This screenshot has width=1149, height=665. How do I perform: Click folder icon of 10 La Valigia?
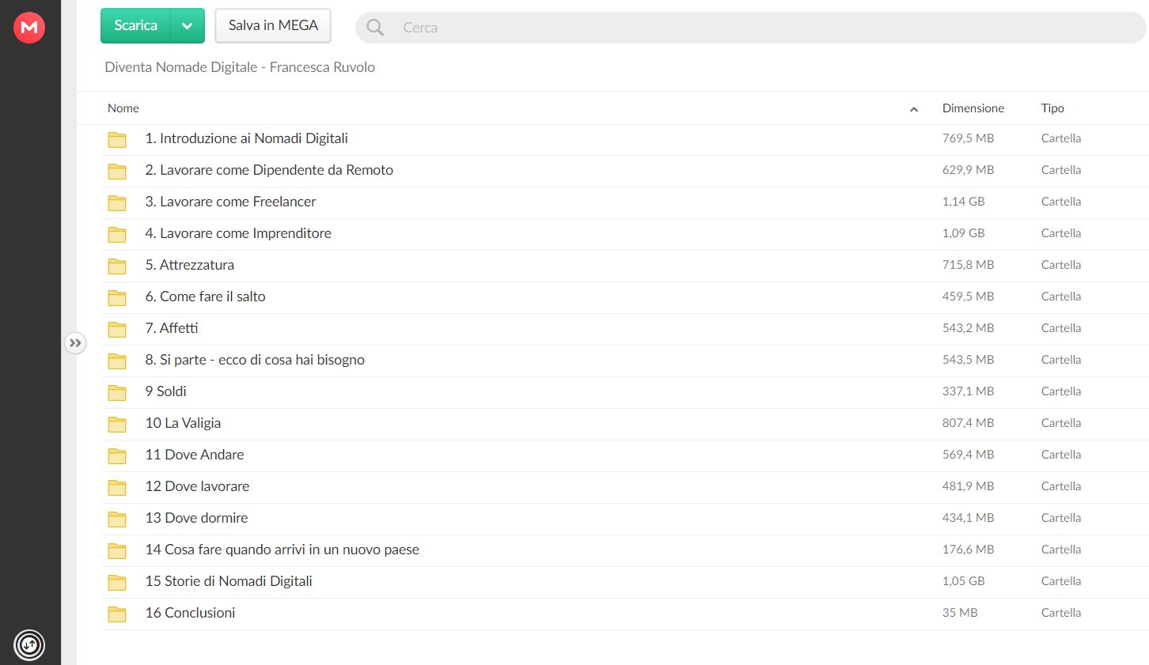(x=117, y=424)
